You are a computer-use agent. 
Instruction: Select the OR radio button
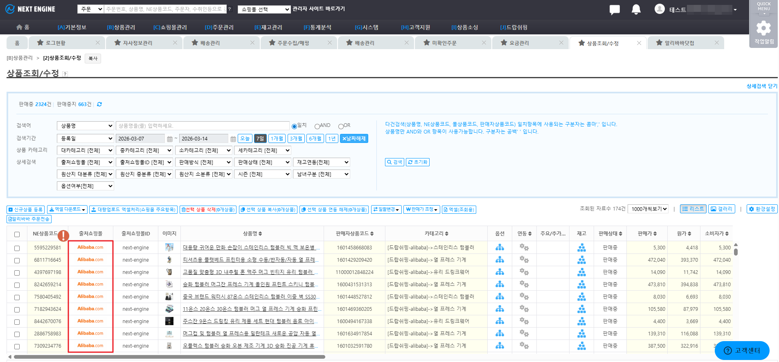click(341, 126)
